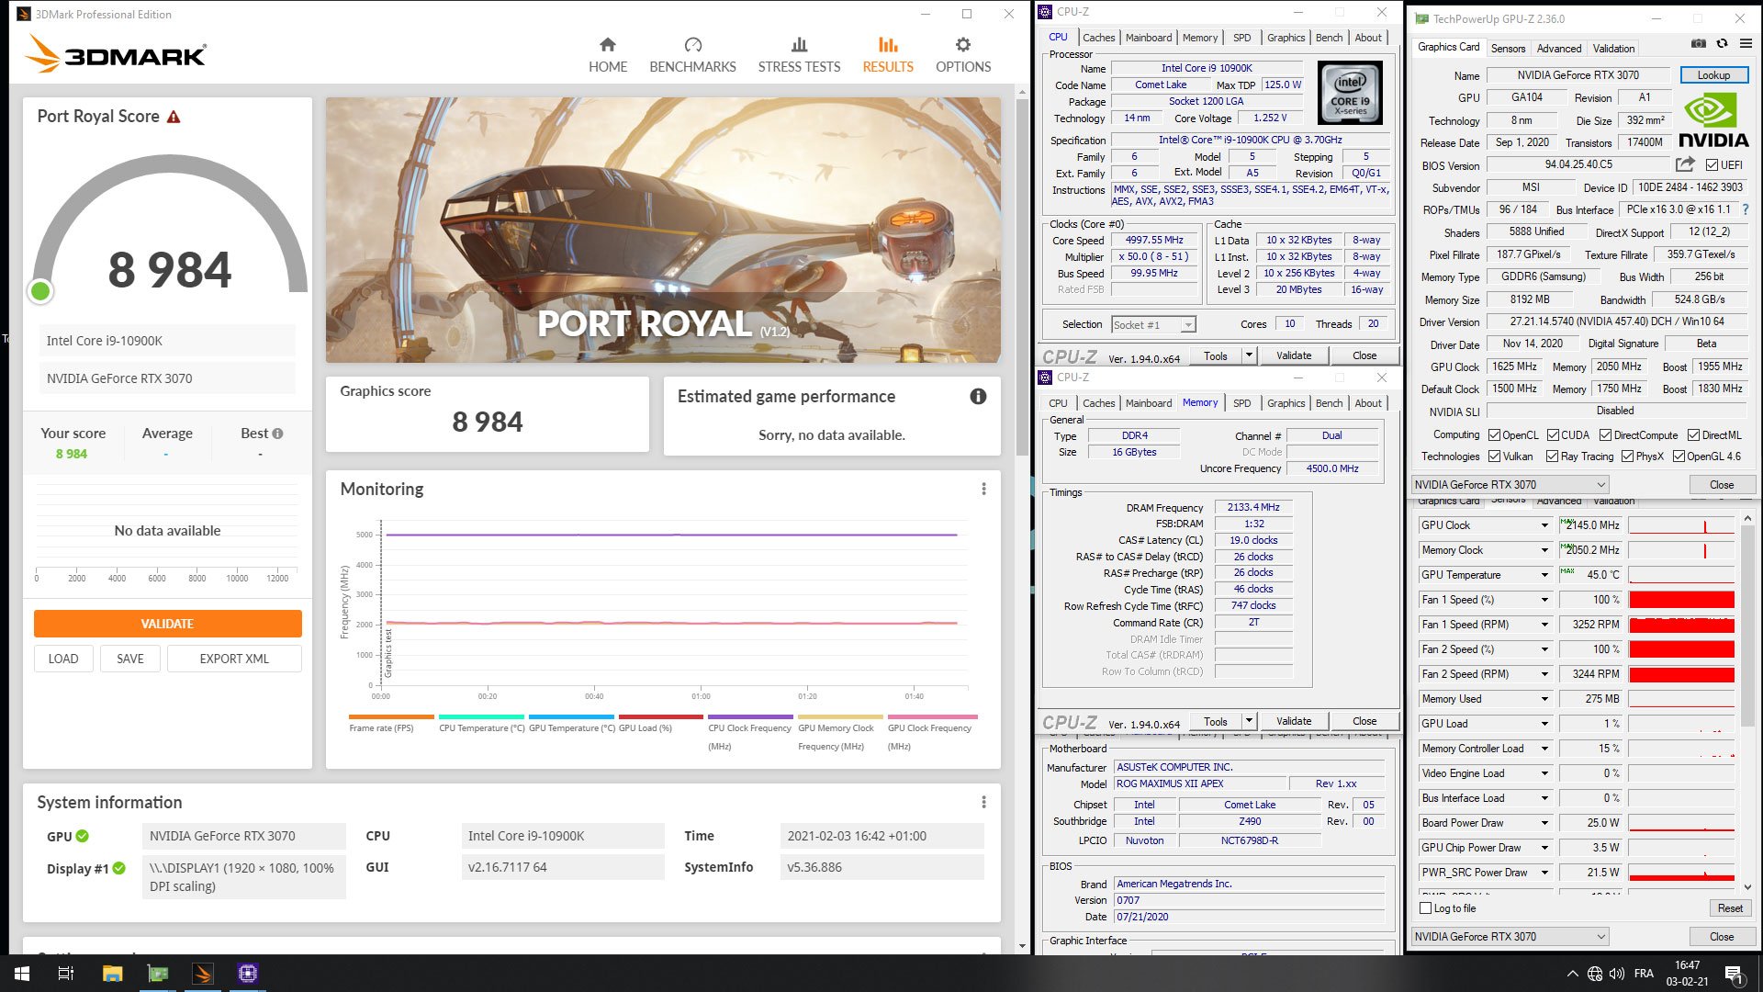
Task: Toggle the PhysX checkbox
Action: point(1627,457)
